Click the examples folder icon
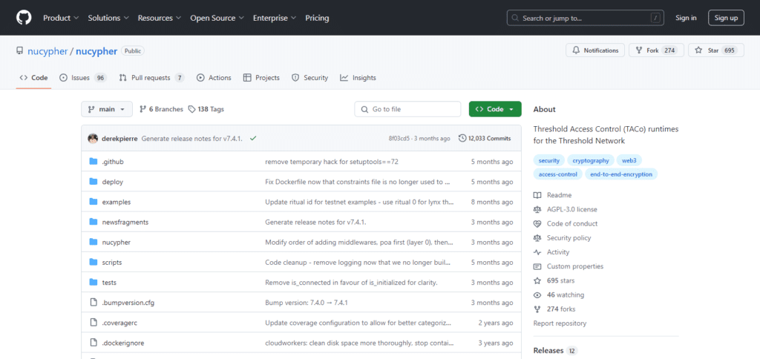 pyautogui.click(x=94, y=202)
